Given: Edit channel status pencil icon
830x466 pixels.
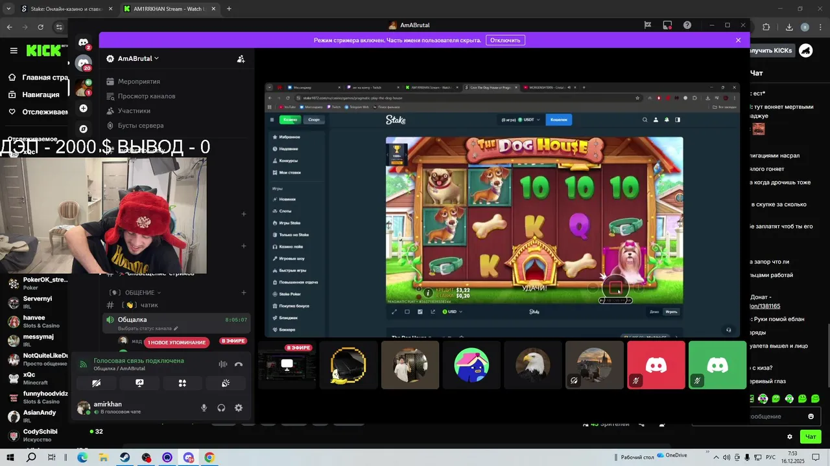Looking at the screenshot, I should pyautogui.click(x=176, y=329).
